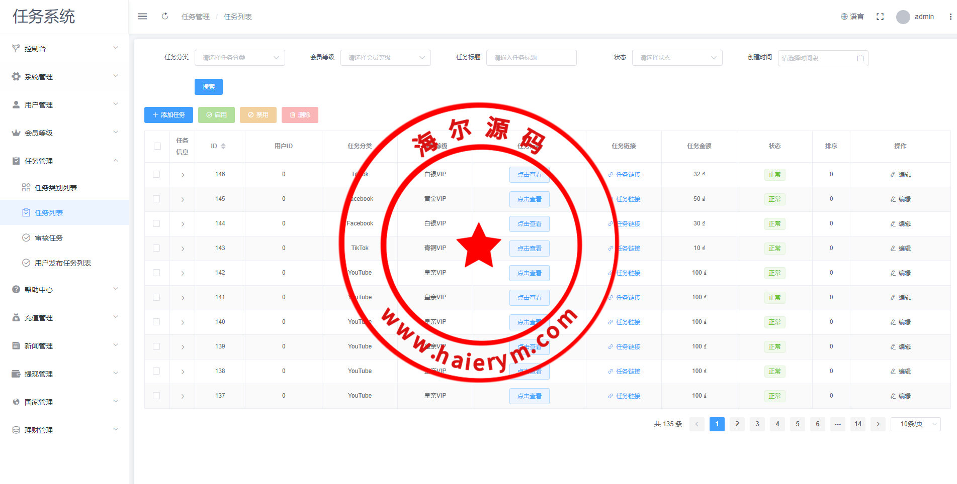Click the blue Add Task button
The height and width of the screenshot is (484, 957).
(x=168, y=115)
